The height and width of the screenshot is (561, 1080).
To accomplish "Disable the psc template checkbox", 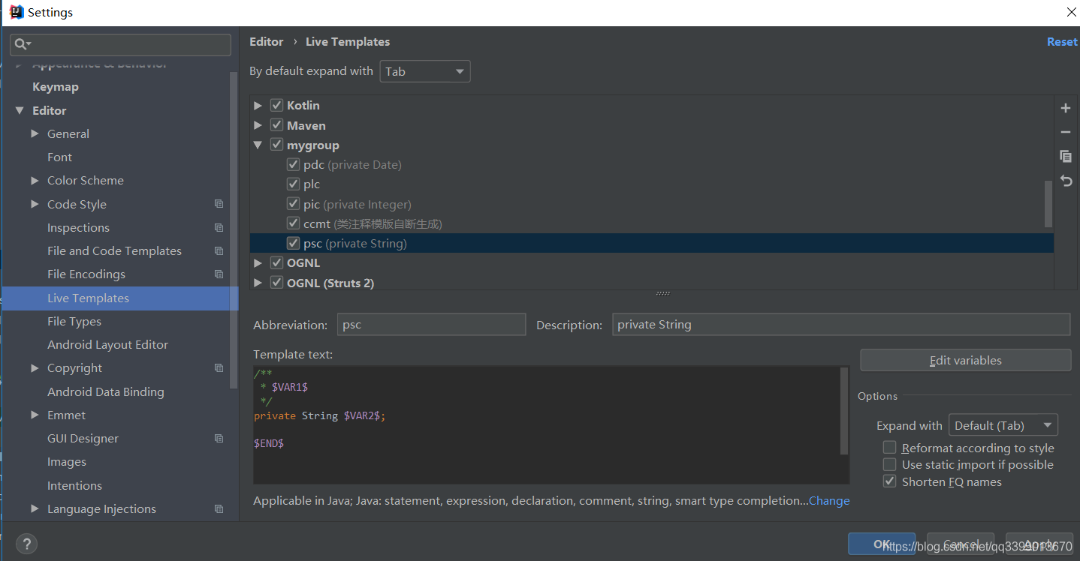I will (x=294, y=243).
